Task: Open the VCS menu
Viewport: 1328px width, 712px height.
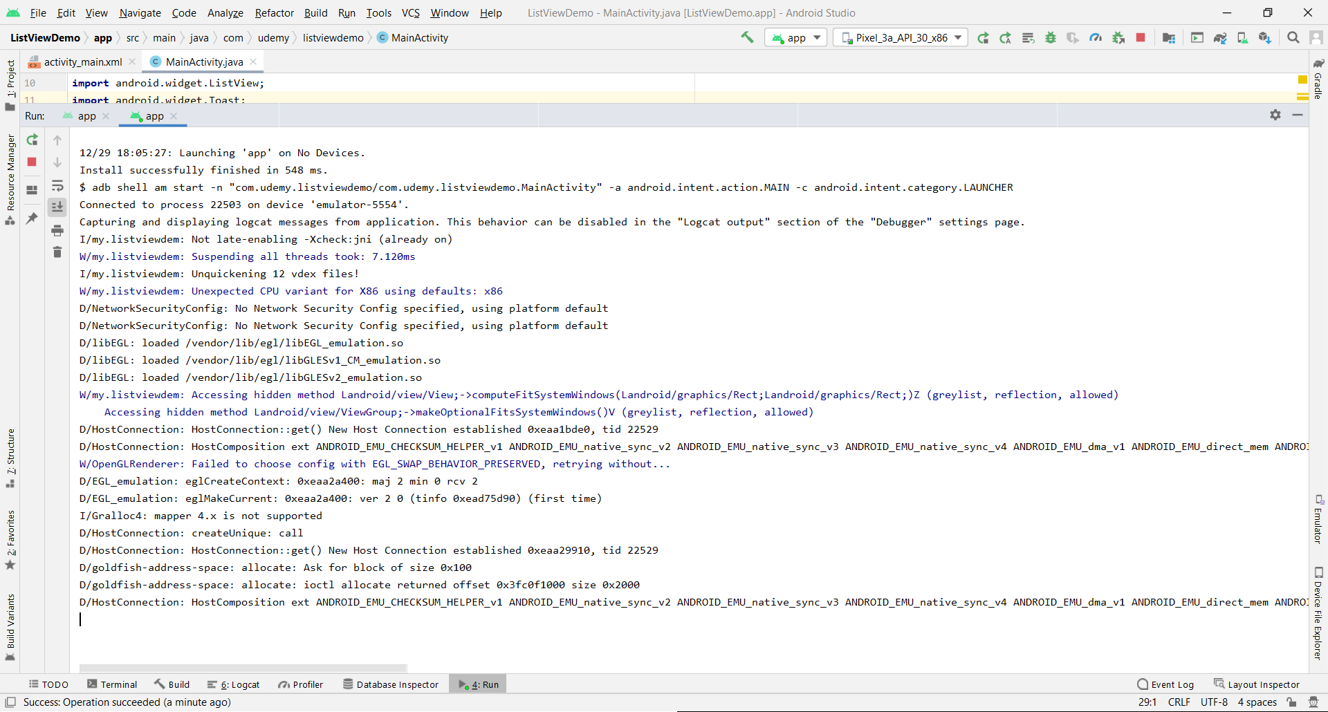Action: coord(411,12)
